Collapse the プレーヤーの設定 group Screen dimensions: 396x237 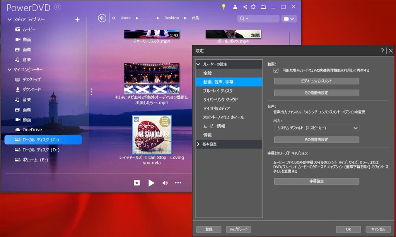(198, 64)
